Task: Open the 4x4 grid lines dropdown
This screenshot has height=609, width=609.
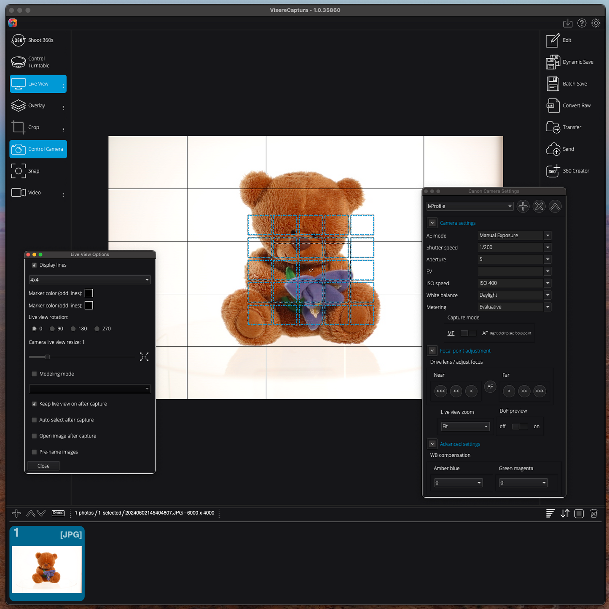Action: (89, 280)
